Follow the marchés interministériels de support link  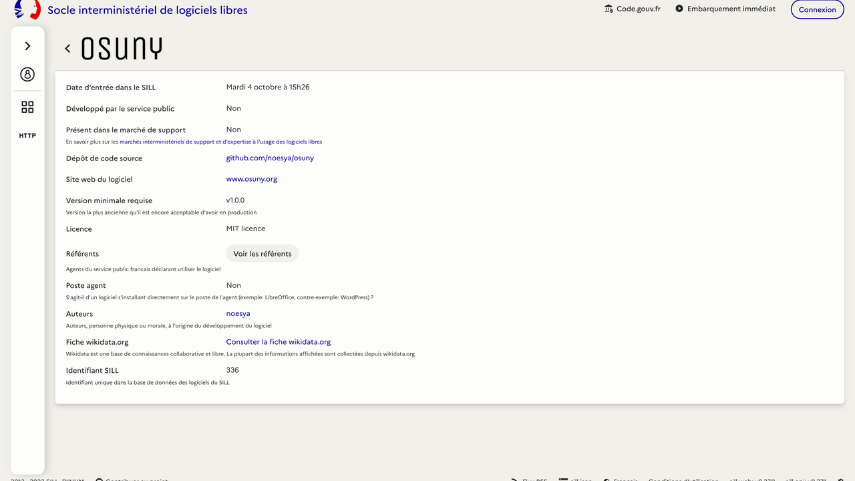pyautogui.click(x=220, y=142)
